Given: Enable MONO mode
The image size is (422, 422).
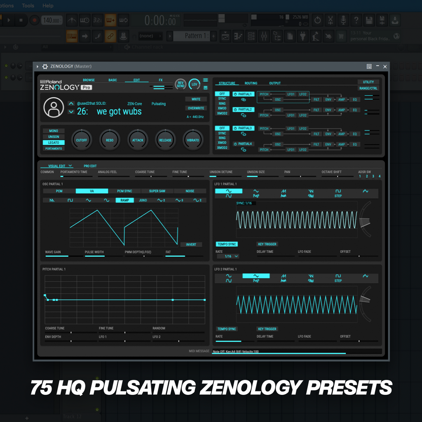Looking at the screenshot, I should 54,131.
